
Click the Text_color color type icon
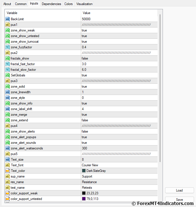[x=8, y=171]
